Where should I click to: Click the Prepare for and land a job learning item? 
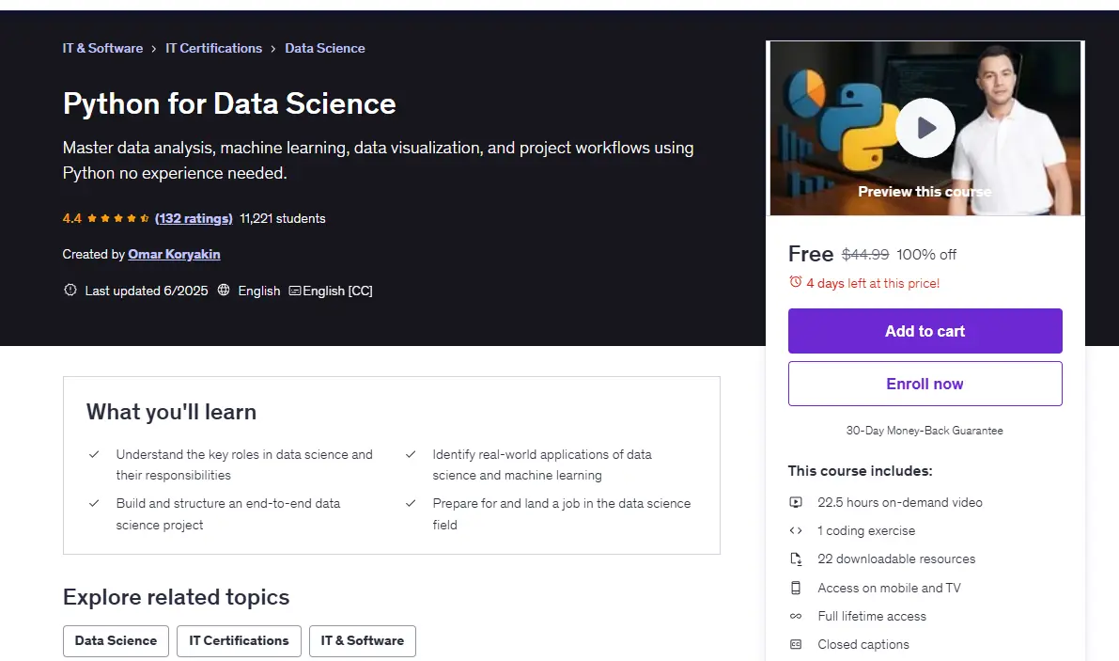[x=562, y=514]
